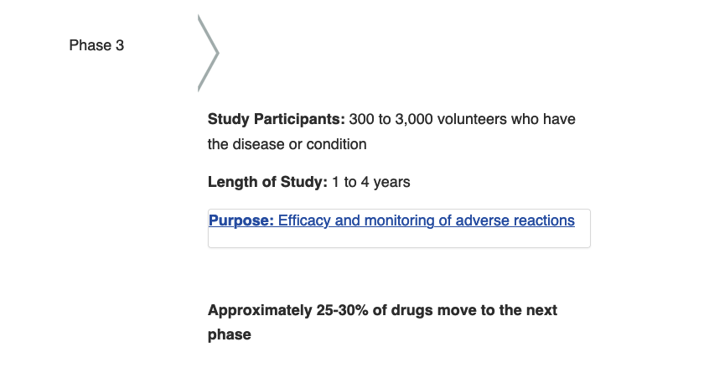Click the bold Study Participants: label

coord(277,119)
